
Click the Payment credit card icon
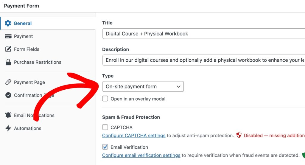[x=8, y=36]
